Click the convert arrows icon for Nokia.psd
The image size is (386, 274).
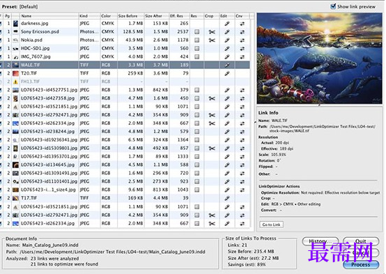click(242, 40)
